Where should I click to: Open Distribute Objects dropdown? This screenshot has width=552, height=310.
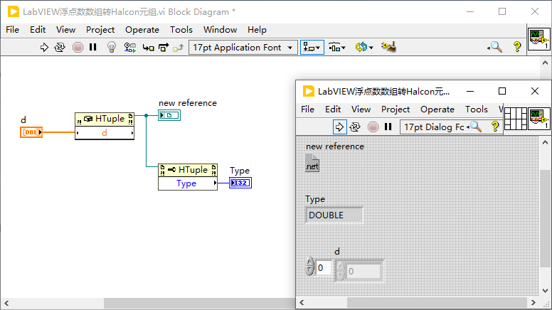pos(337,47)
